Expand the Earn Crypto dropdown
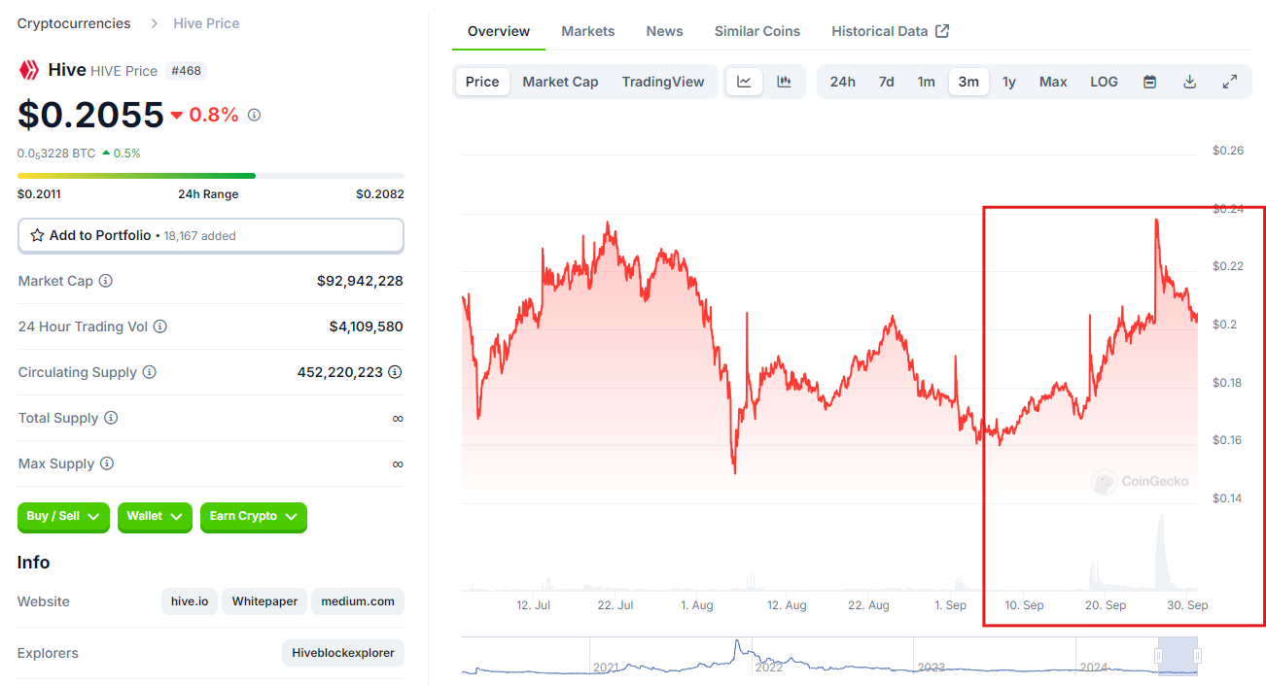The width and height of the screenshot is (1266, 686). click(x=254, y=517)
